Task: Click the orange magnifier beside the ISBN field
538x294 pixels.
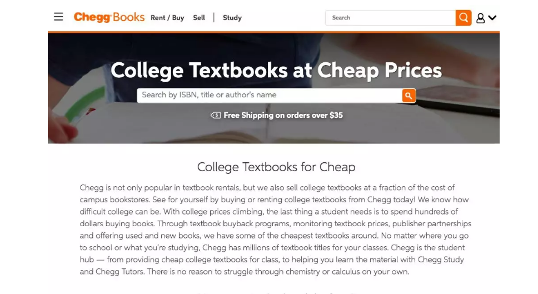Action: point(409,96)
